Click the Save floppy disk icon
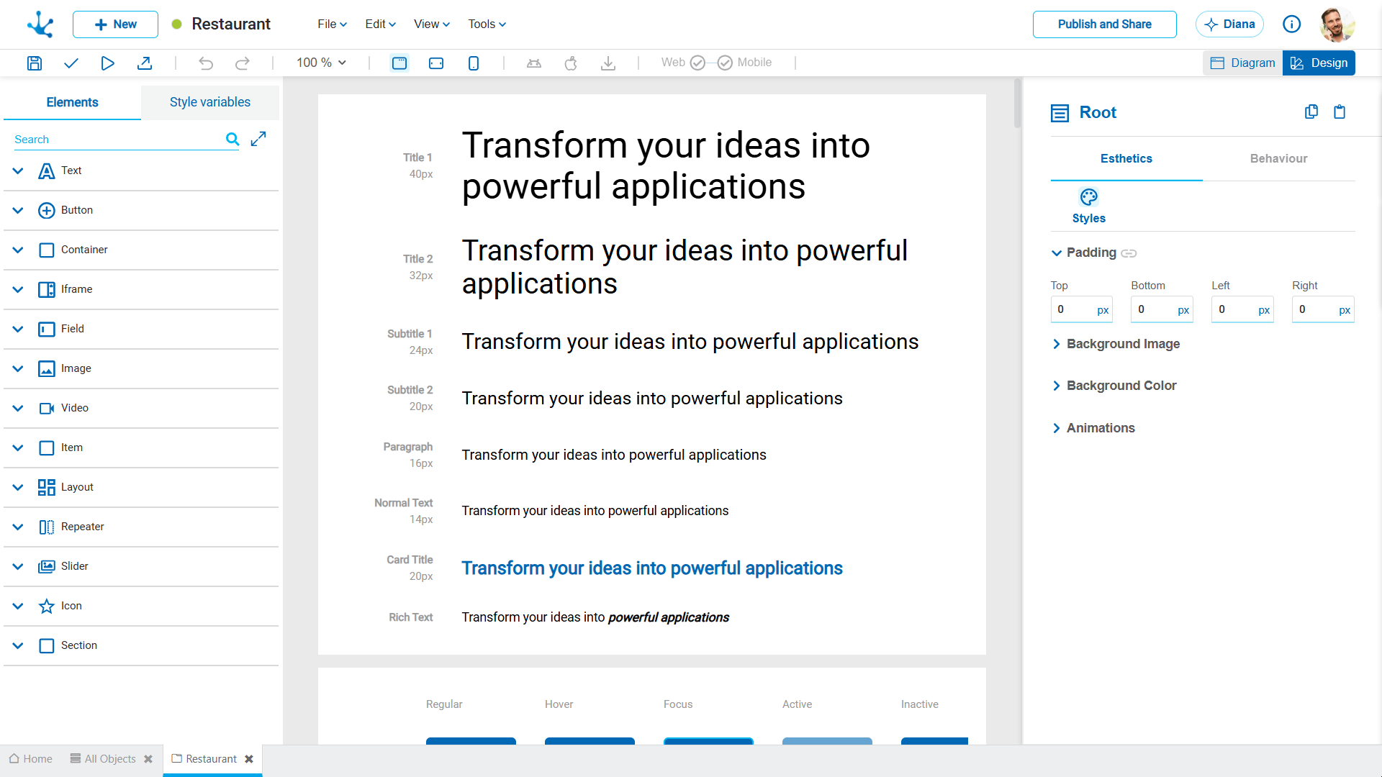Viewport: 1382px width, 777px height. pyautogui.click(x=34, y=63)
